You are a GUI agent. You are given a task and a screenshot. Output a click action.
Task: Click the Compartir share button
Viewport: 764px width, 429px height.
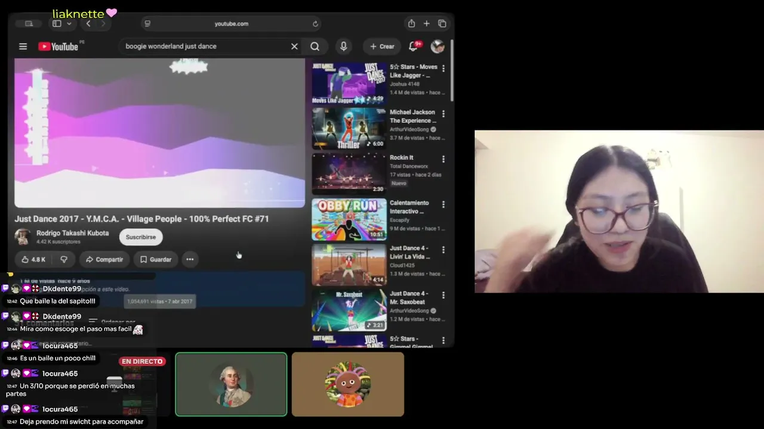click(x=104, y=259)
